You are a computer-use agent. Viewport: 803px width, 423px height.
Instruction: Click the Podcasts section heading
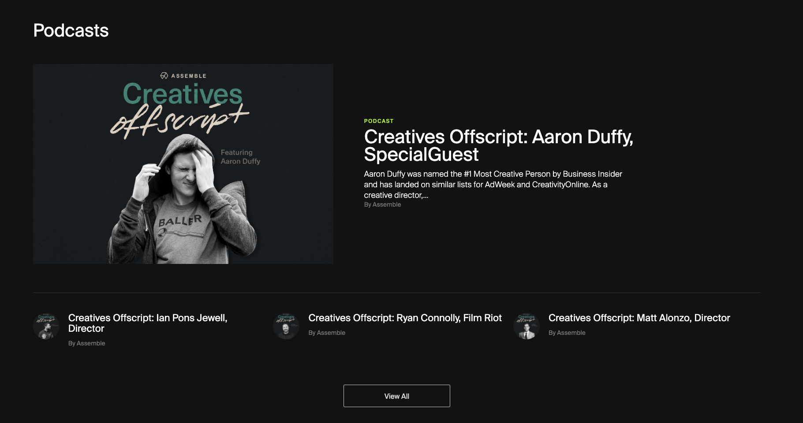click(71, 30)
